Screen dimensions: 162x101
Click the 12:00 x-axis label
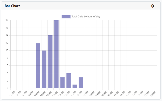pos(86,94)
